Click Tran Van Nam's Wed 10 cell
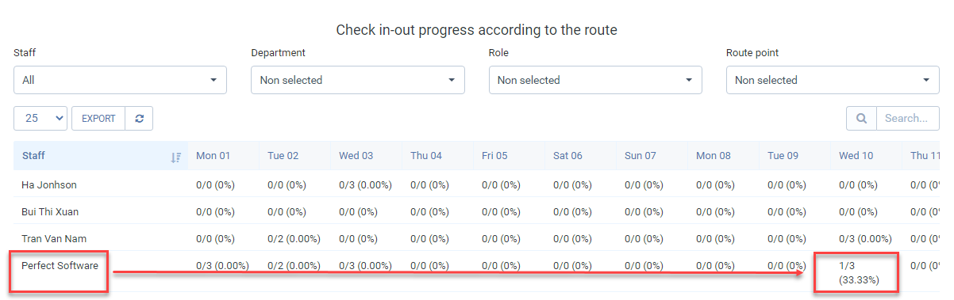 (865, 239)
